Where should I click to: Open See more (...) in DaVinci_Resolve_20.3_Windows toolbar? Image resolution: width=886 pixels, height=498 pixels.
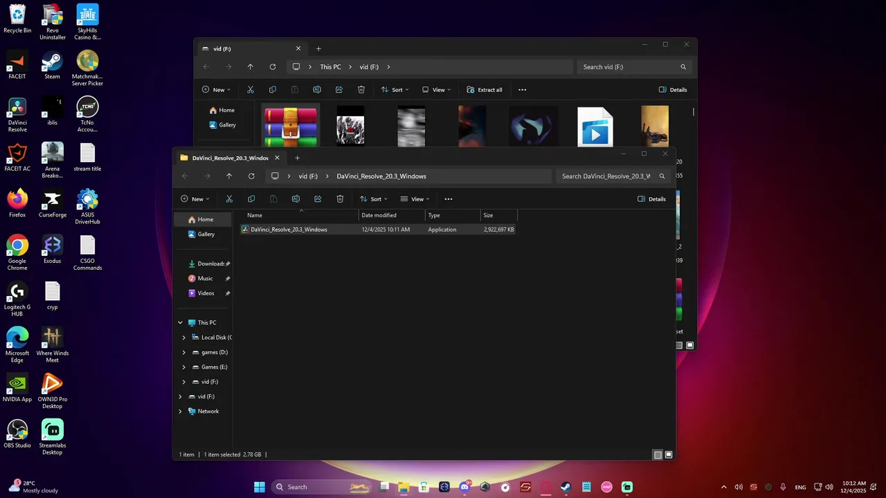pos(449,199)
